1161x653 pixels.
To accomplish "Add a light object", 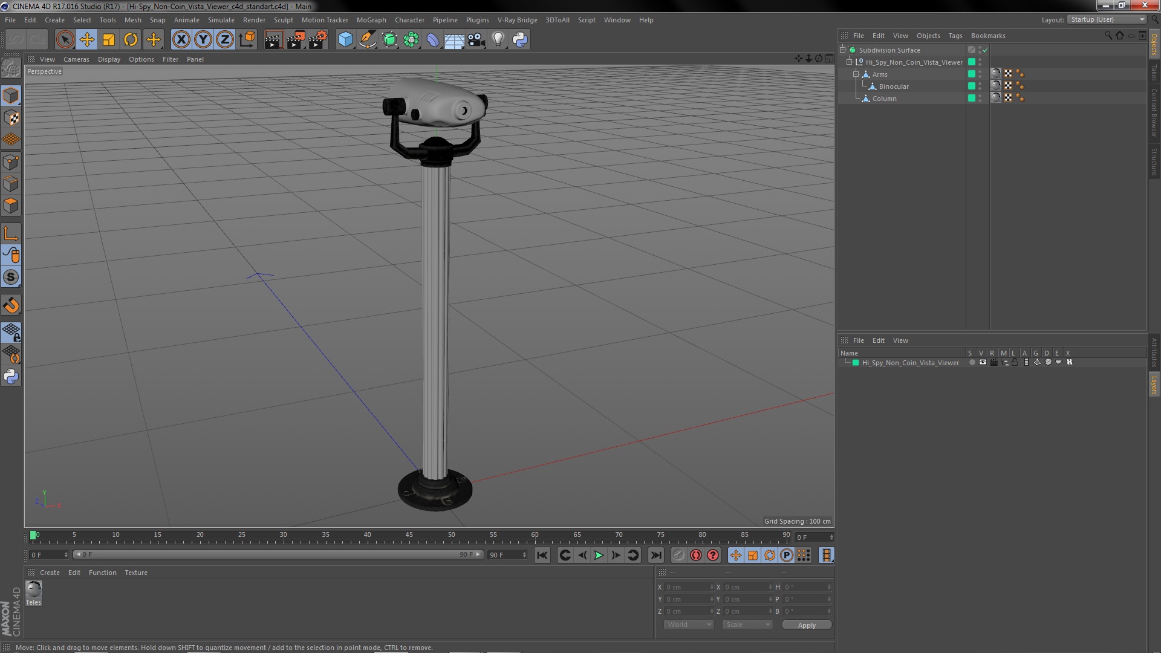I will [498, 40].
